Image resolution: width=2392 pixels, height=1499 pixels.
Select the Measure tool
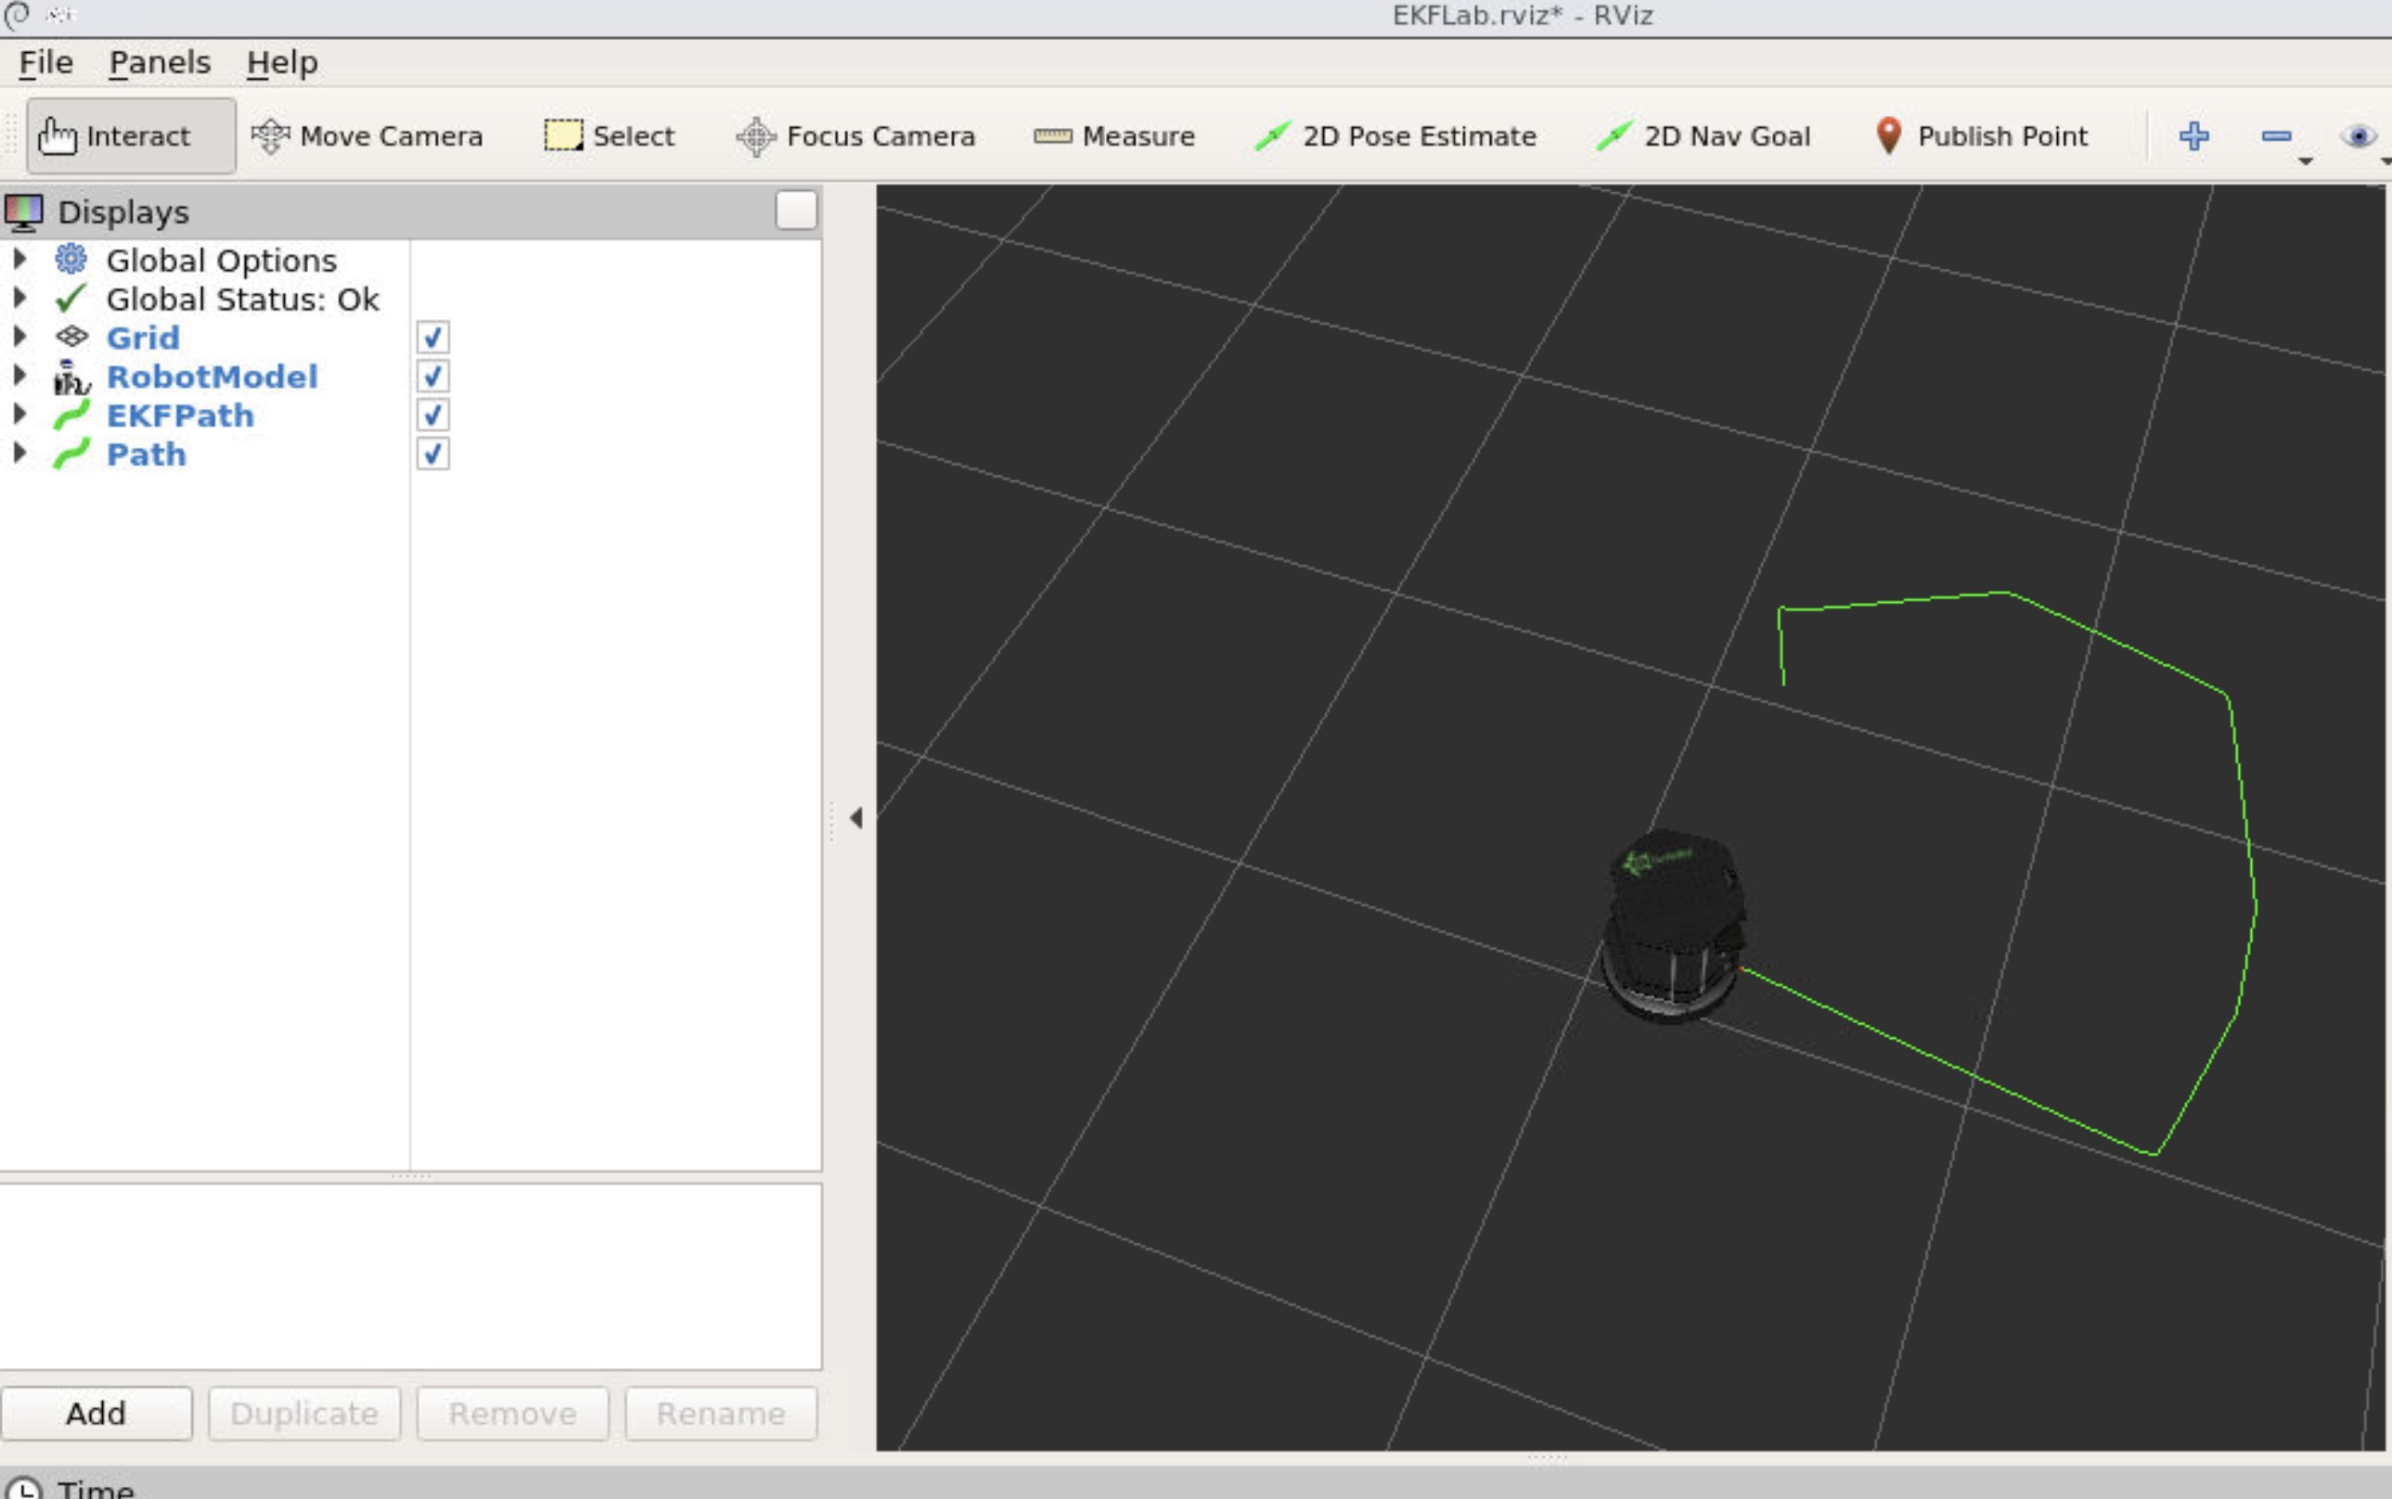[x=1113, y=135]
